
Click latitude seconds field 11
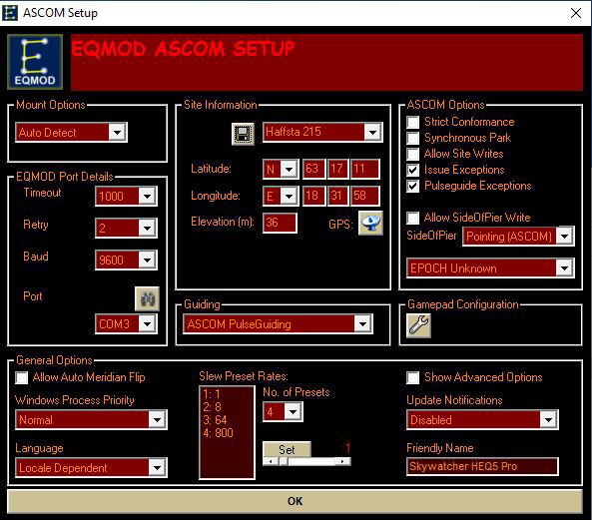click(365, 169)
